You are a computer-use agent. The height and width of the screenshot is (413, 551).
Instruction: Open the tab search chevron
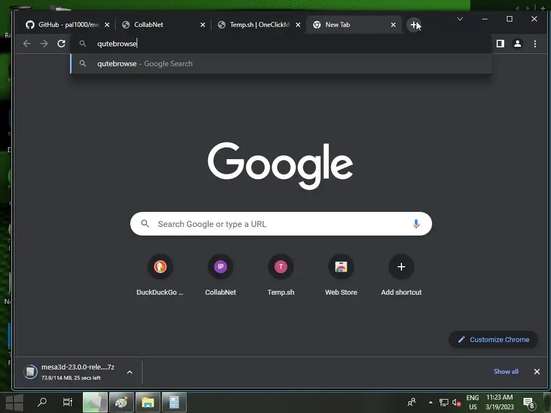click(460, 19)
